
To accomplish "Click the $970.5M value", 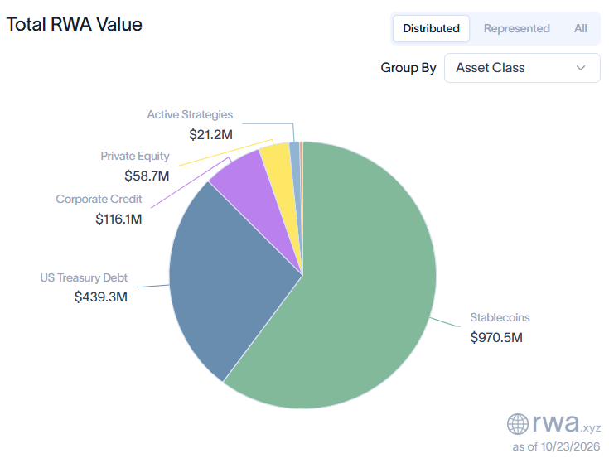I will 496,337.
